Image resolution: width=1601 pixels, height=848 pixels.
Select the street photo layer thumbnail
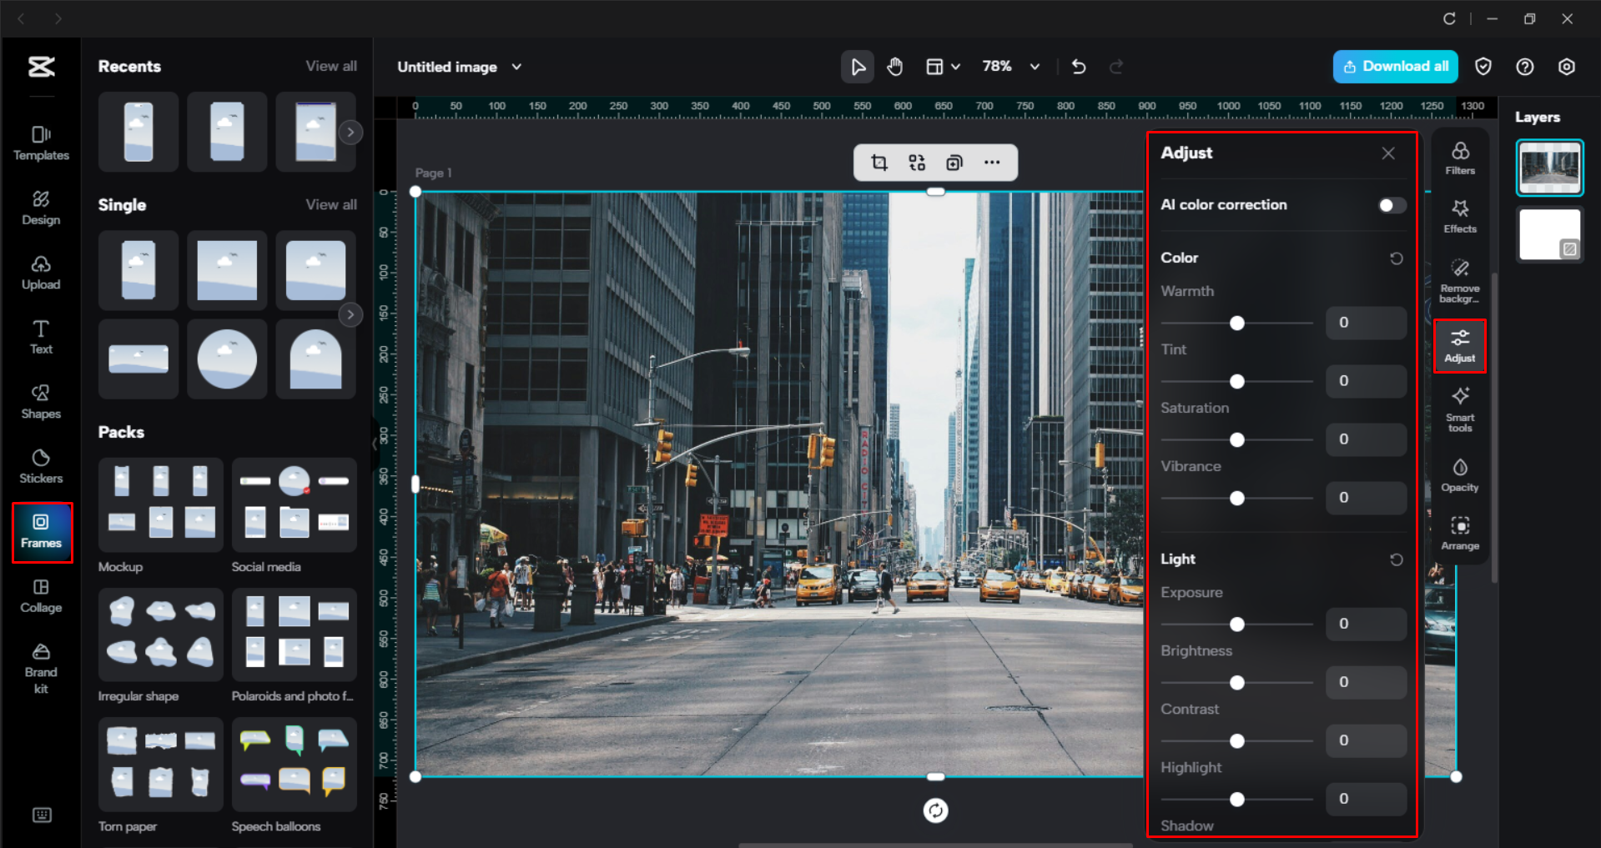pos(1548,168)
